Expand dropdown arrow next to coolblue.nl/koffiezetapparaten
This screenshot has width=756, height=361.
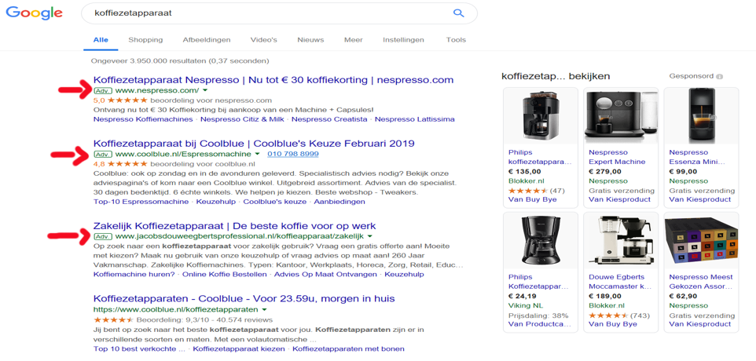pos(264,309)
